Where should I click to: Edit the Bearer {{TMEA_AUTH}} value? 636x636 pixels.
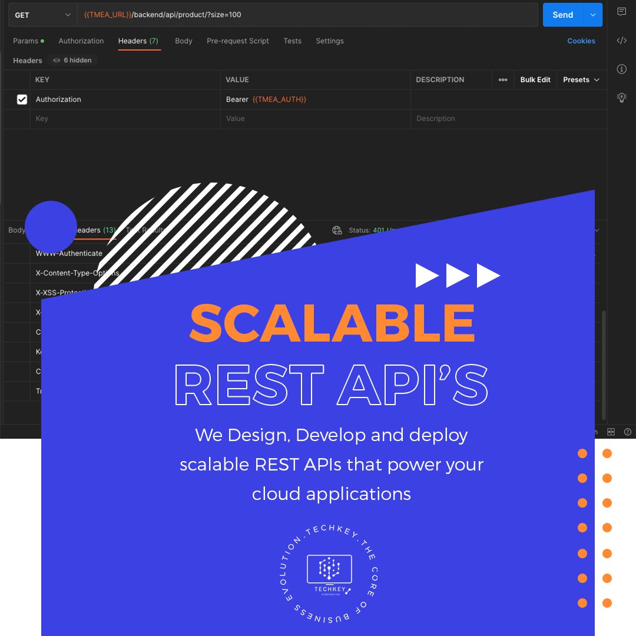pyautogui.click(x=316, y=100)
